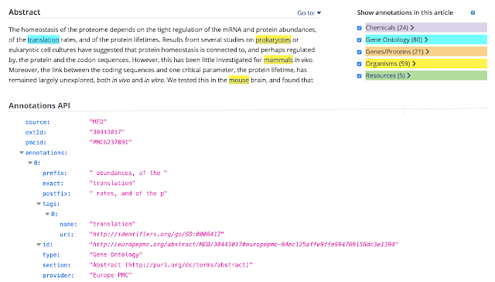Open the identifiers.org GO:0006412 uri

pyautogui.click(x=156, y=234)
